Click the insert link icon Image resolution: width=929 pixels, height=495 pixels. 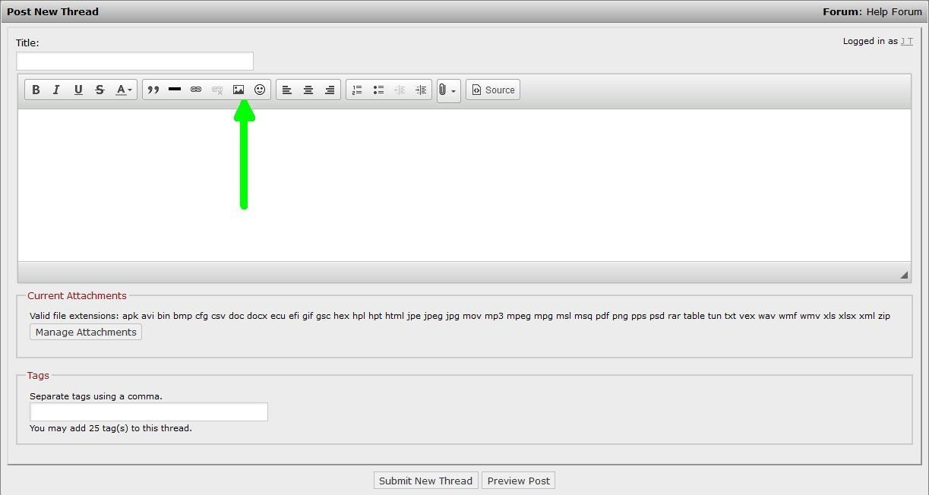pyautogui.click(x=196, y=90)
